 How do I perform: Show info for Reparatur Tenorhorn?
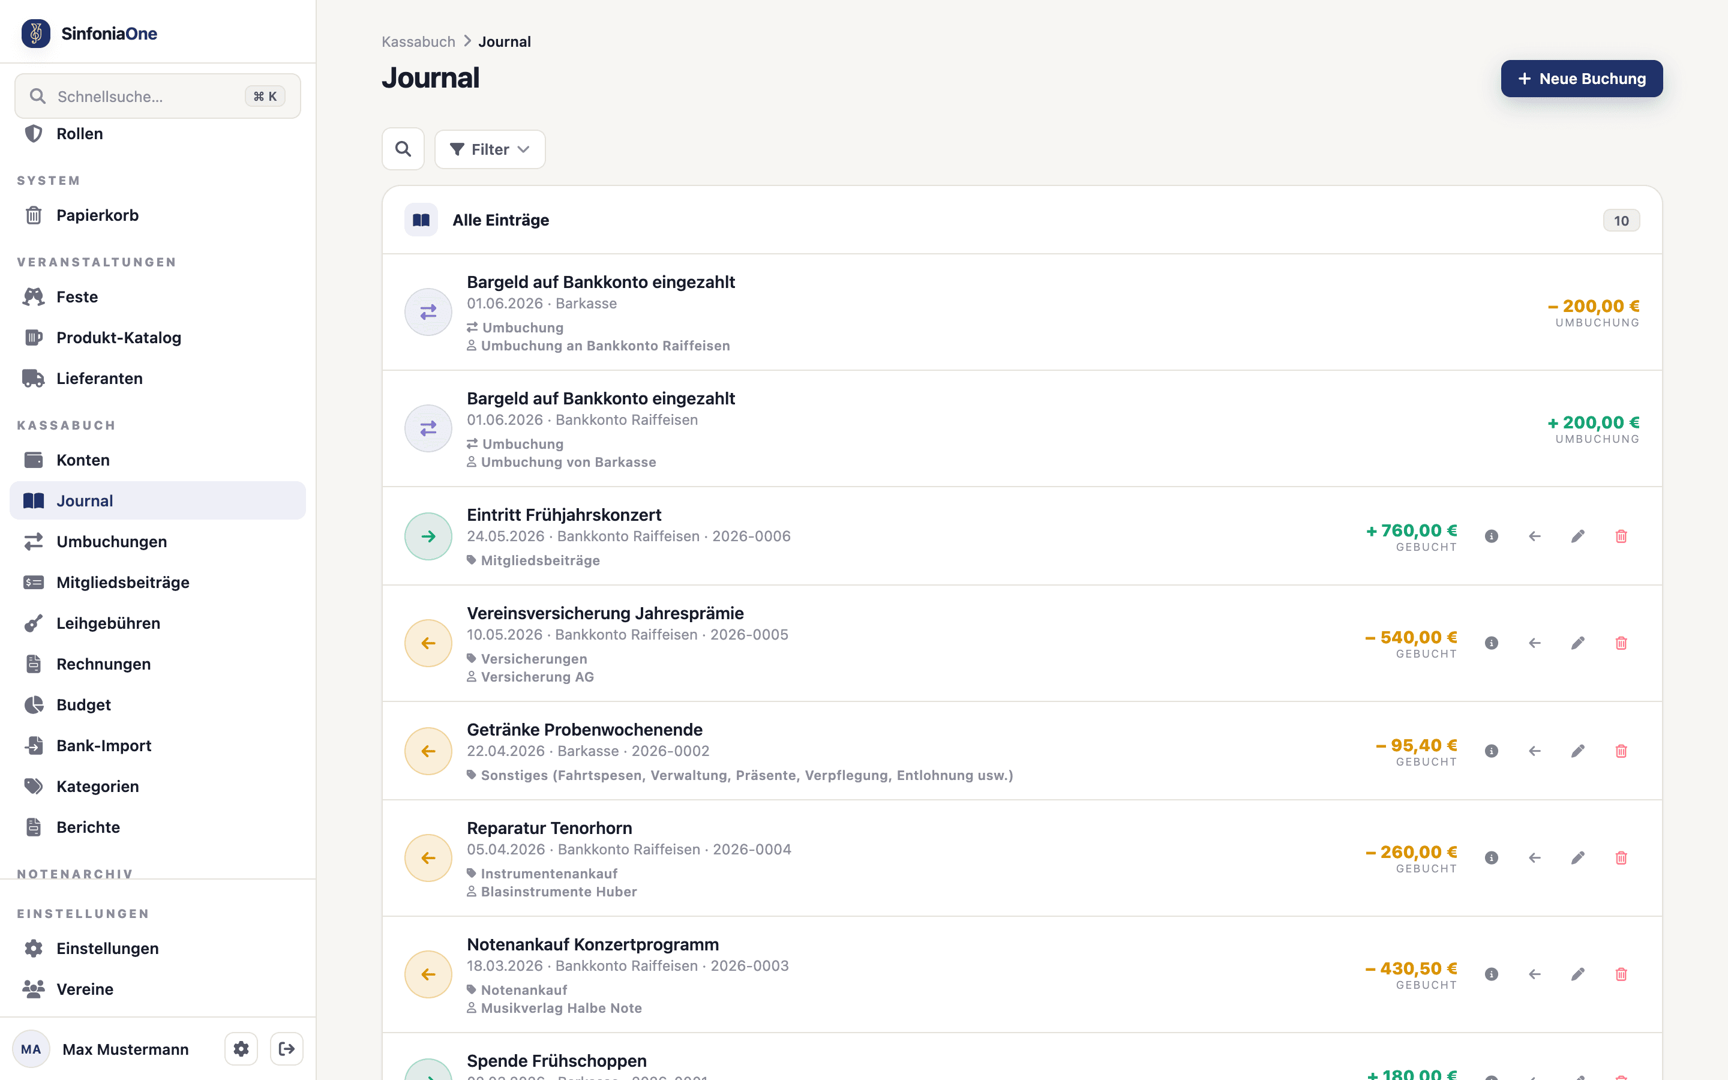click(1491, 858)
